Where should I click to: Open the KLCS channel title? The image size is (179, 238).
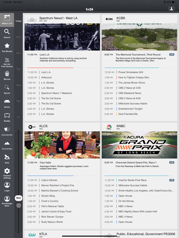click(x=43, y=126)
